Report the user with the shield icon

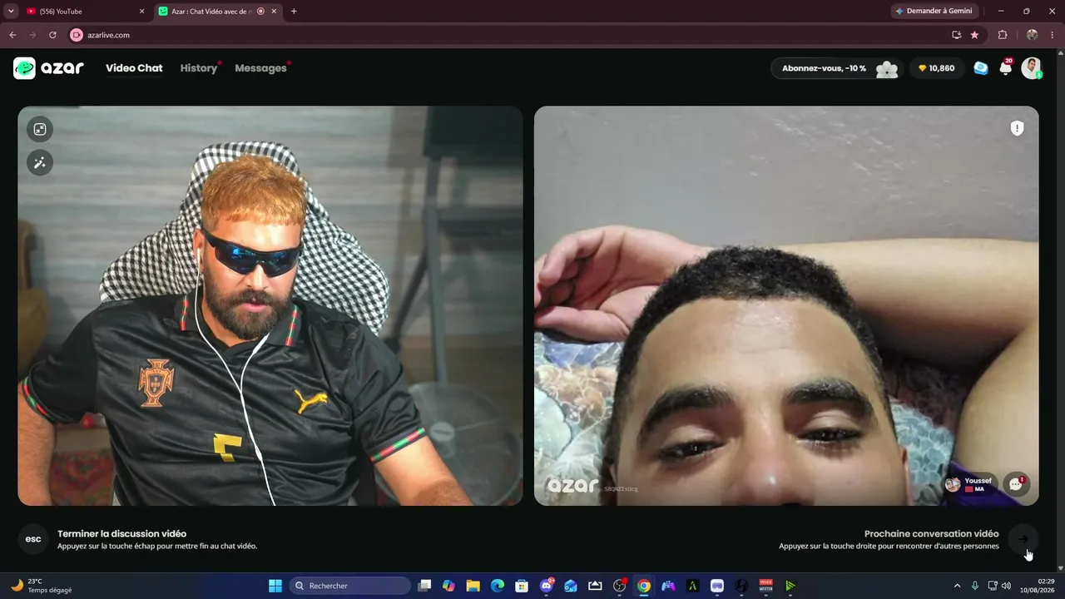click(1017, 128)
